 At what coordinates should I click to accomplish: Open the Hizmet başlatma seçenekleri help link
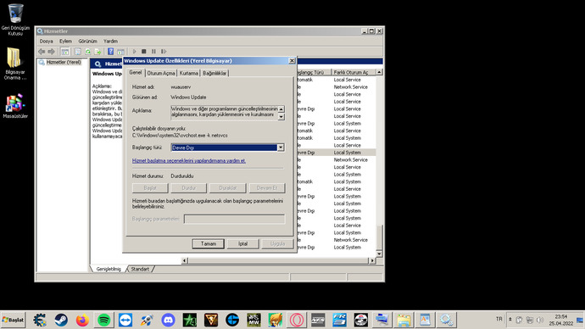[189, 161]
